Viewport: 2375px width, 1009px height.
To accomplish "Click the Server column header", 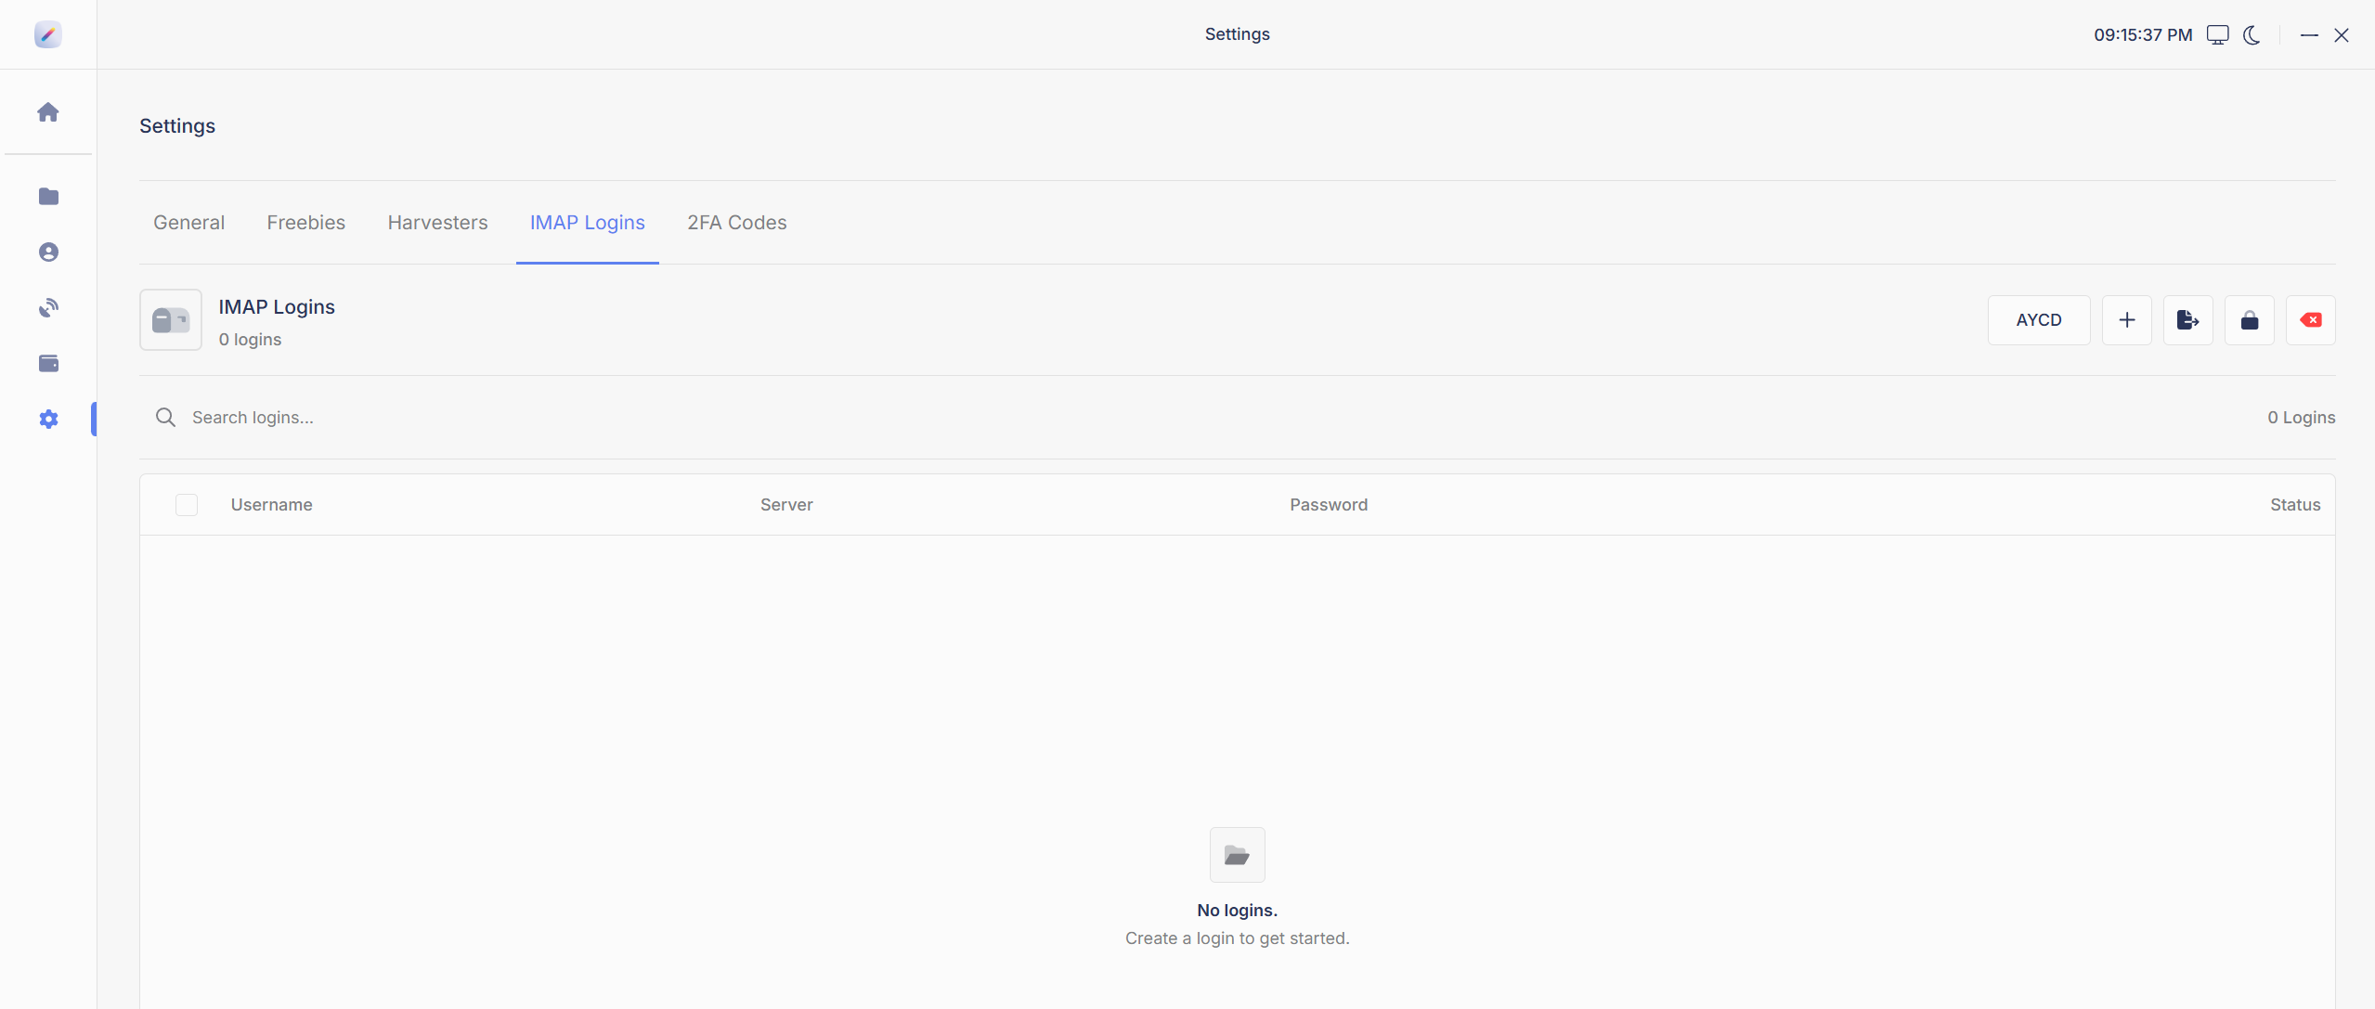I will [x=786, y=505].
